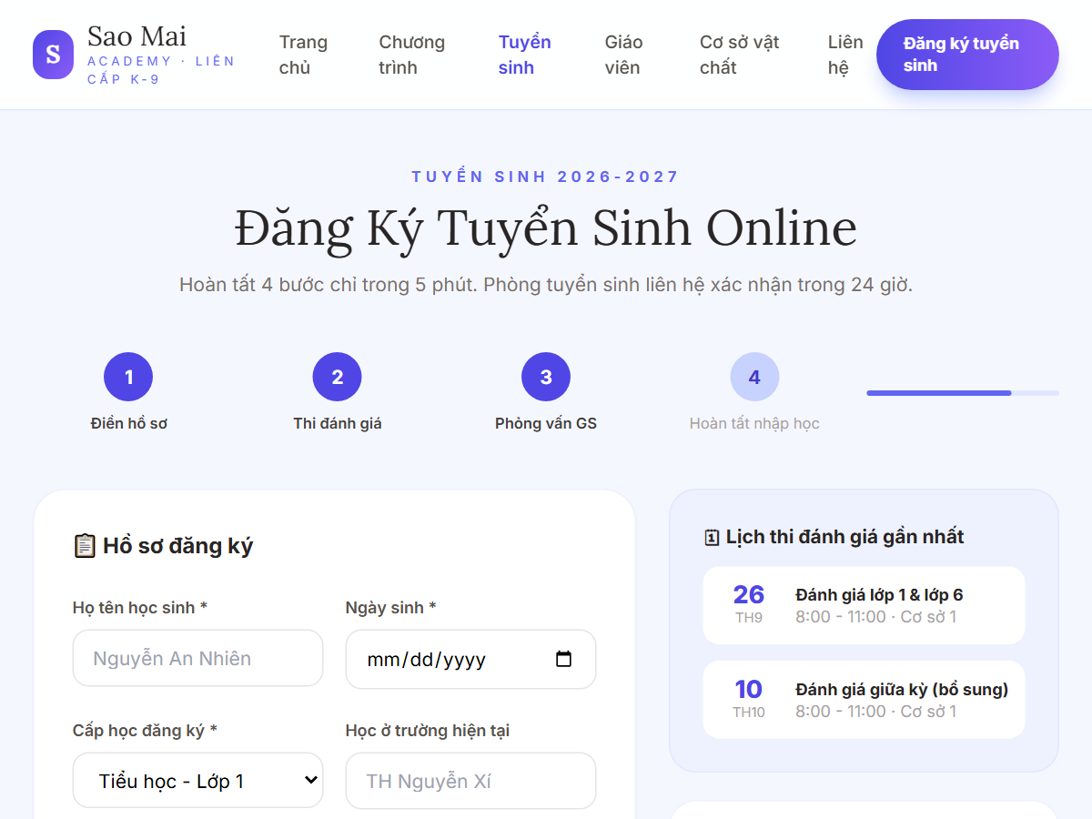Click the Sao Mai "S" logo icon
This screenshot has width=1092, height=819.
53,55
